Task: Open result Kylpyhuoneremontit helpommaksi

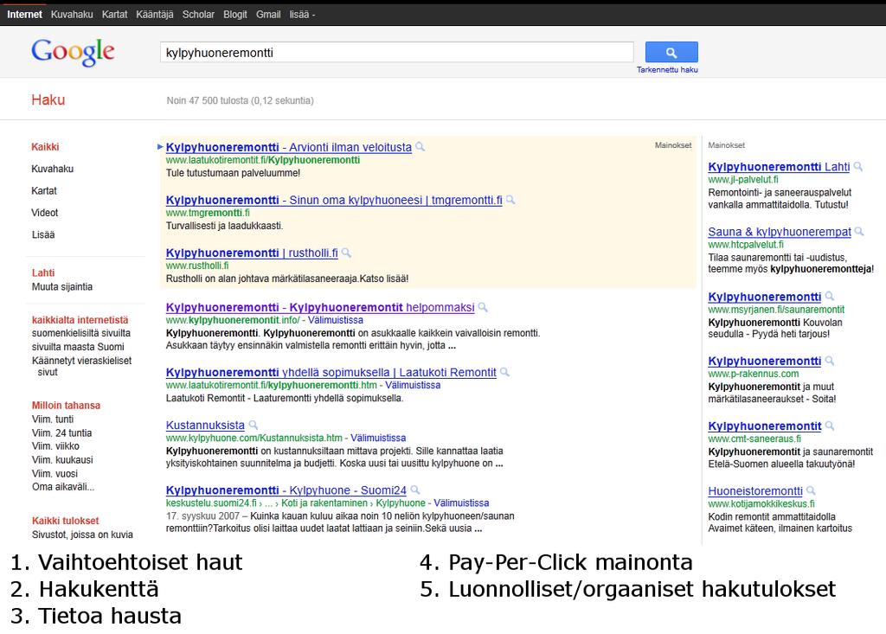Action: (320, 307)
